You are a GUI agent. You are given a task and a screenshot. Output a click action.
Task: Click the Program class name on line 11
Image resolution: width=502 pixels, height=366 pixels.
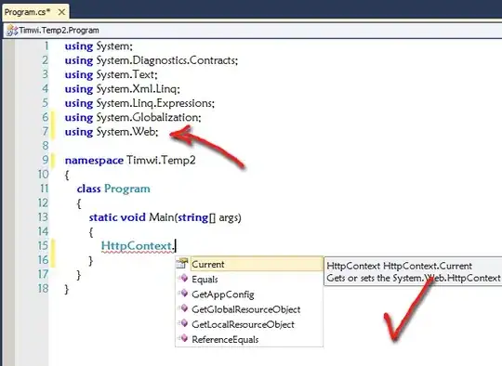tap(126, 189)
